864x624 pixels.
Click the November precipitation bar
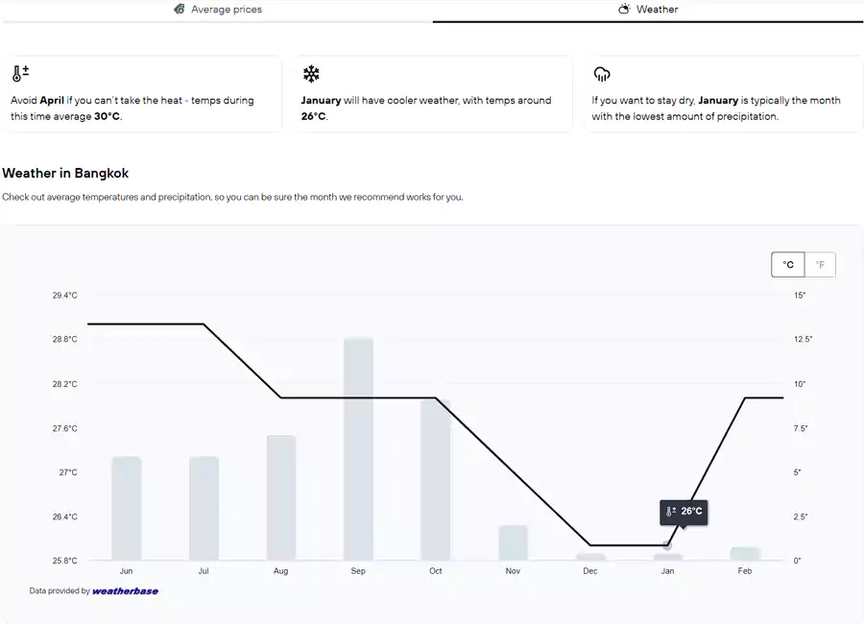click(513, 543)
